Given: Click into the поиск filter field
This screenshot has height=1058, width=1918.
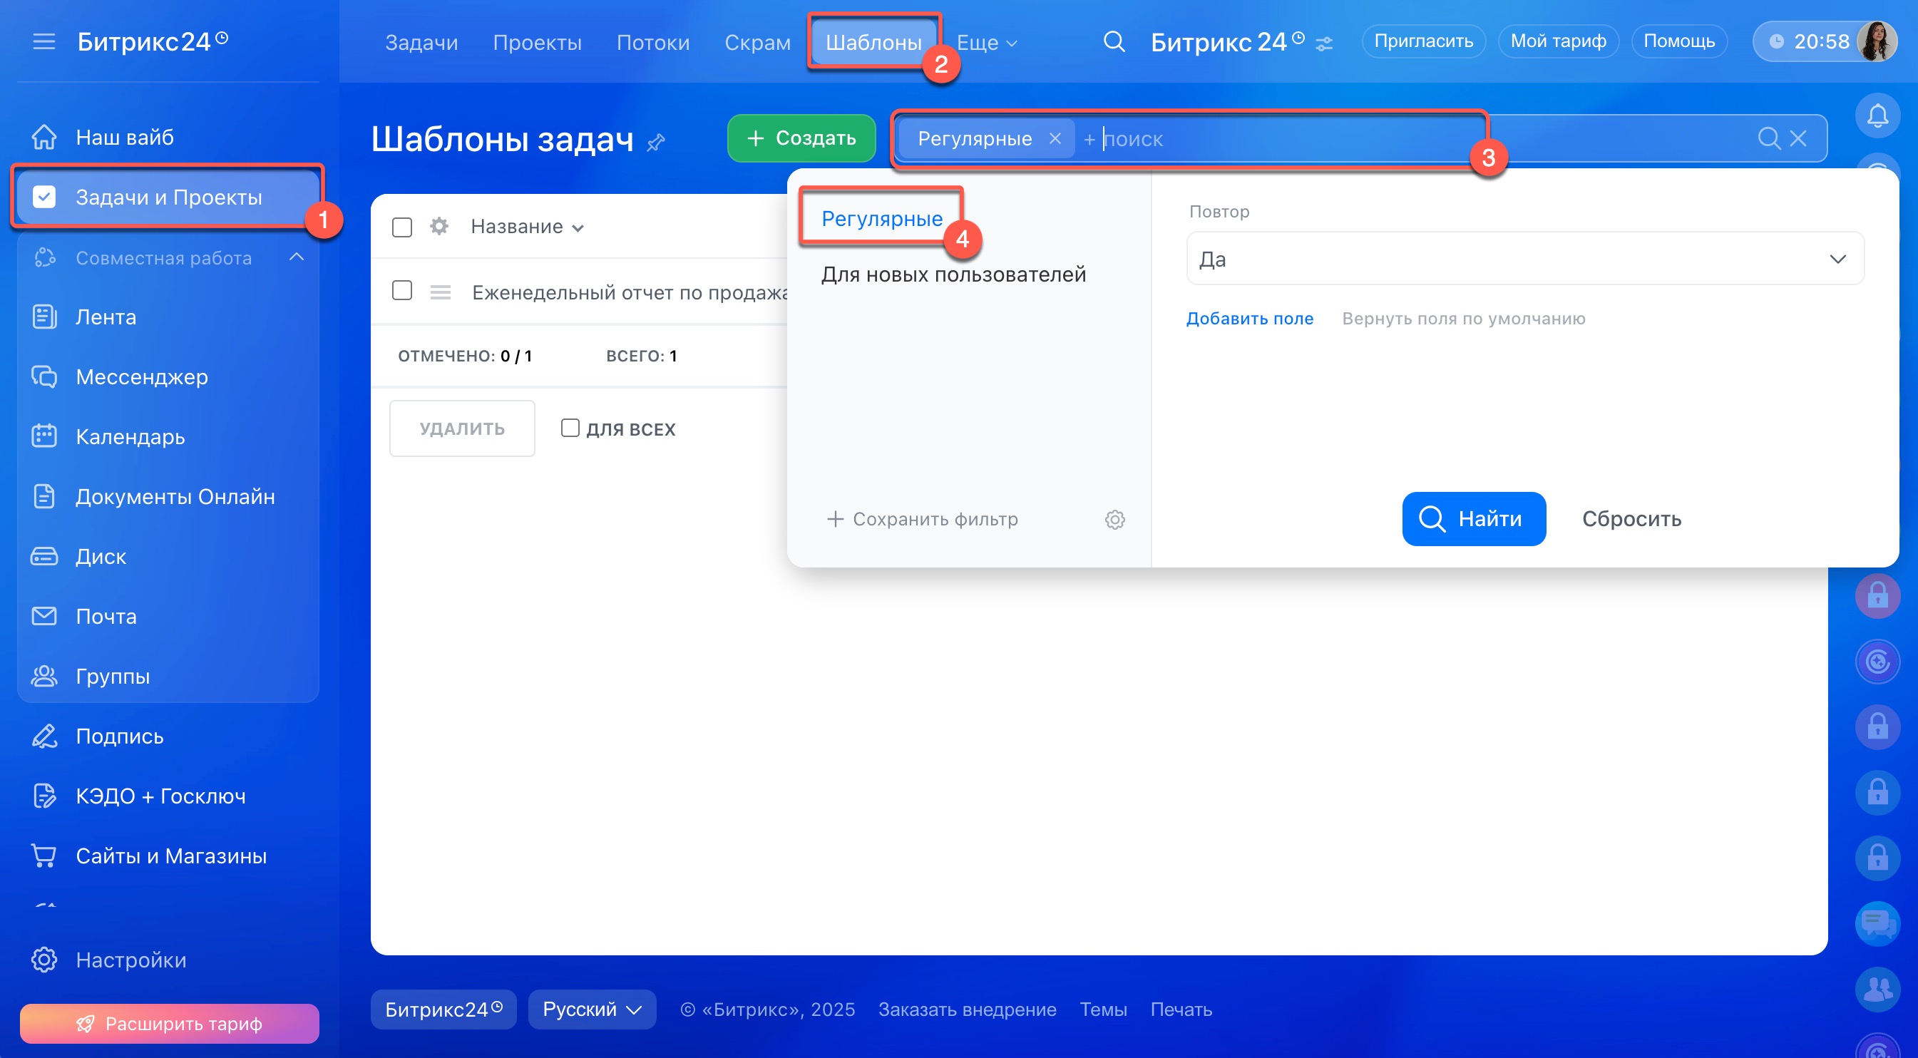Looking at the screenshot, I should click(1266, 139).
